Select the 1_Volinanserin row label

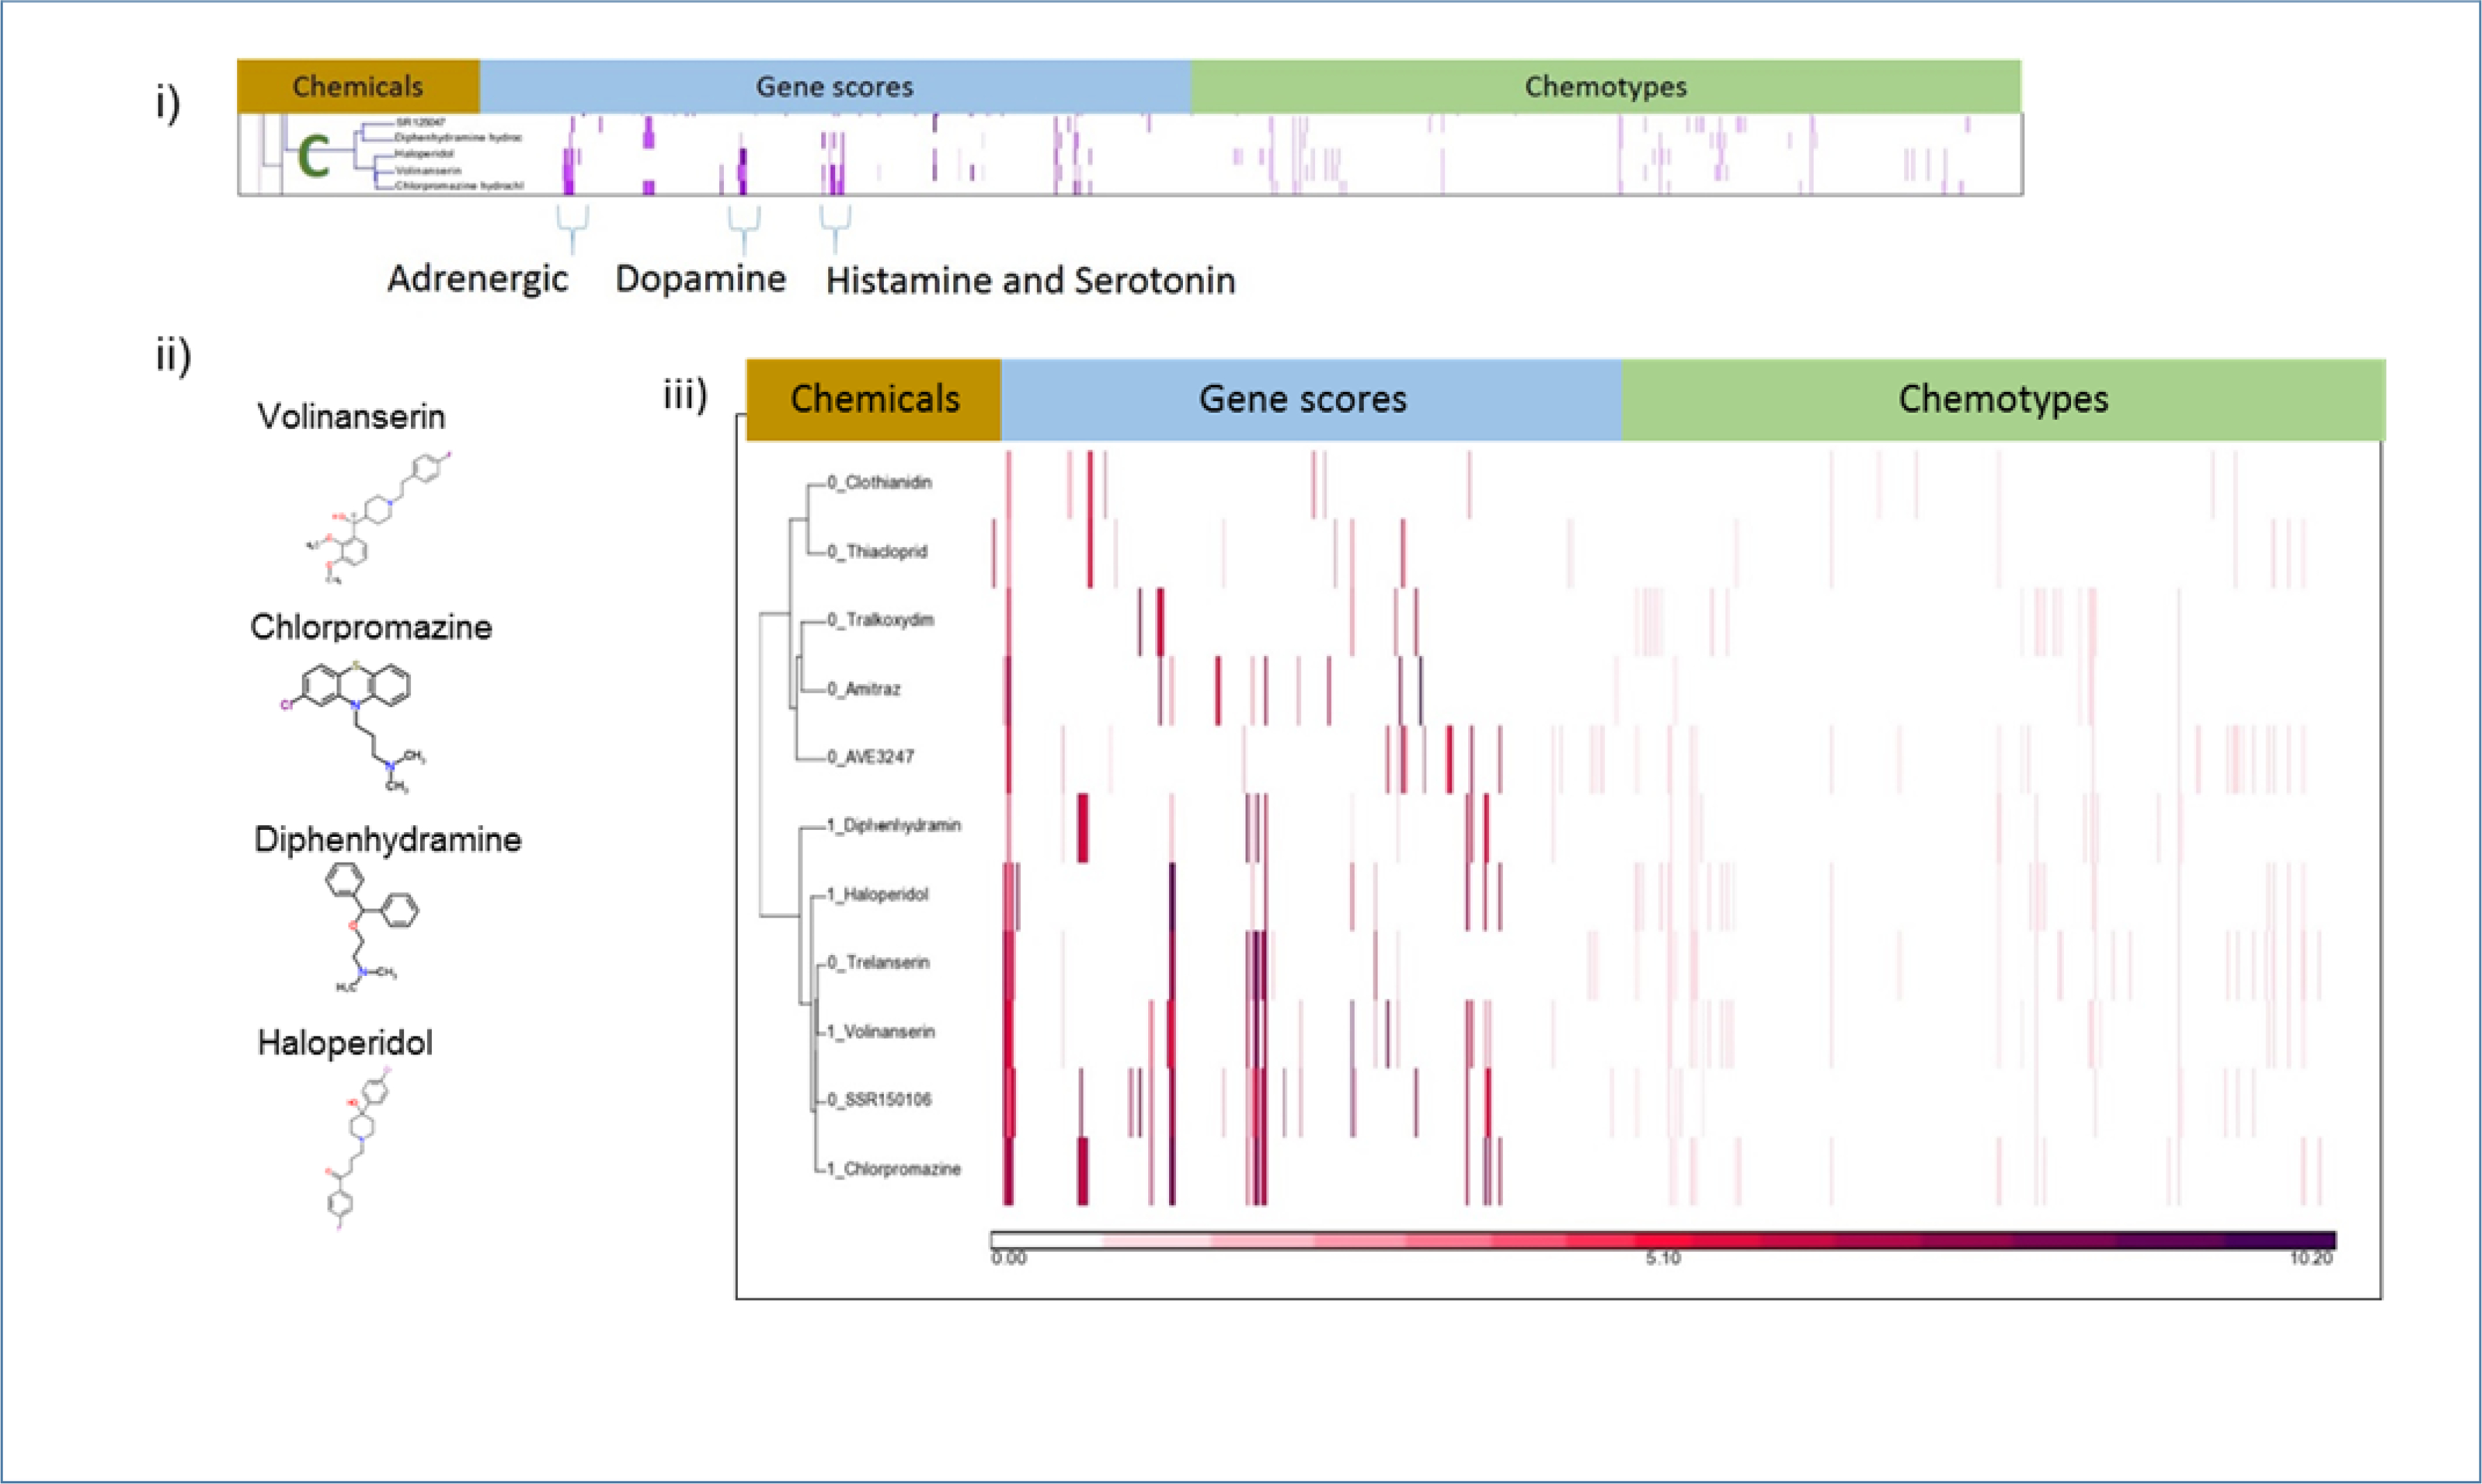pyautogui.click(x=880, y=1031)
